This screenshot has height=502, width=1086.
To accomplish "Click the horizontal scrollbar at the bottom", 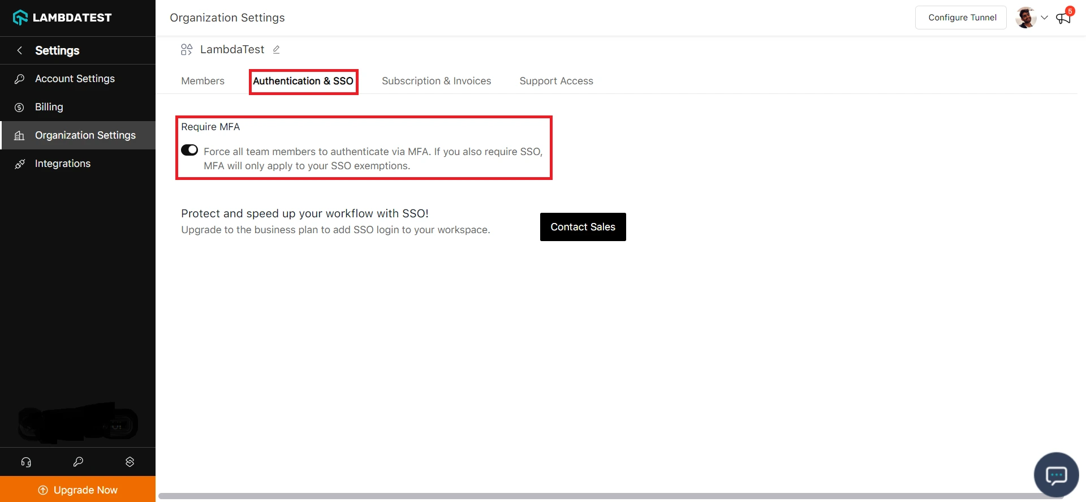I will coord(611,496).
